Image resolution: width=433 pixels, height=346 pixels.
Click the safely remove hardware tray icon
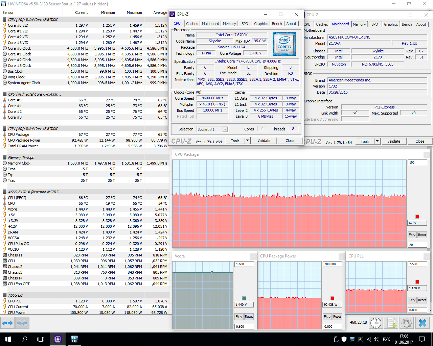click(x=336, y=339)
